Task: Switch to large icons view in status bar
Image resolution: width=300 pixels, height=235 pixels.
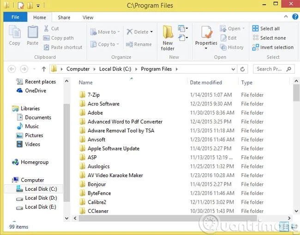Action: tap(294, 227)
